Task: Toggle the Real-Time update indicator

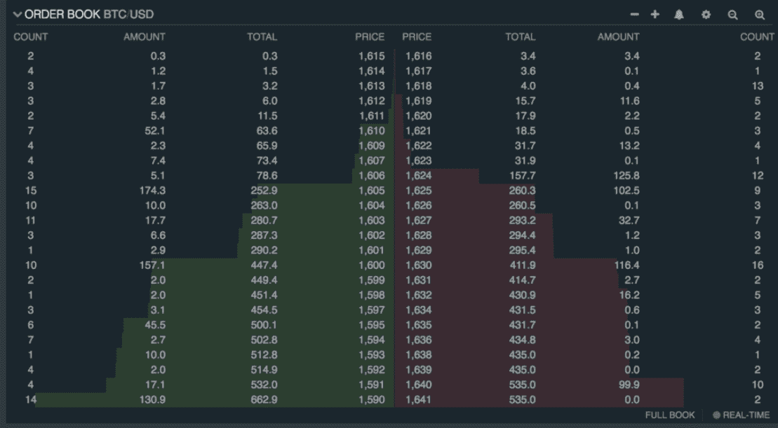Action: point(742,415)
